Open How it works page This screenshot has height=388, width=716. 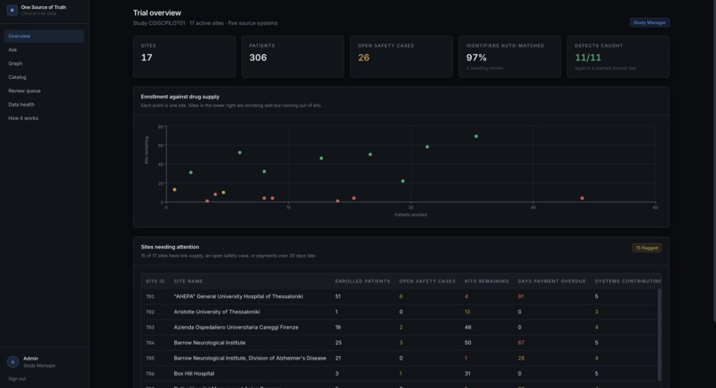click(x=44, y=118)
